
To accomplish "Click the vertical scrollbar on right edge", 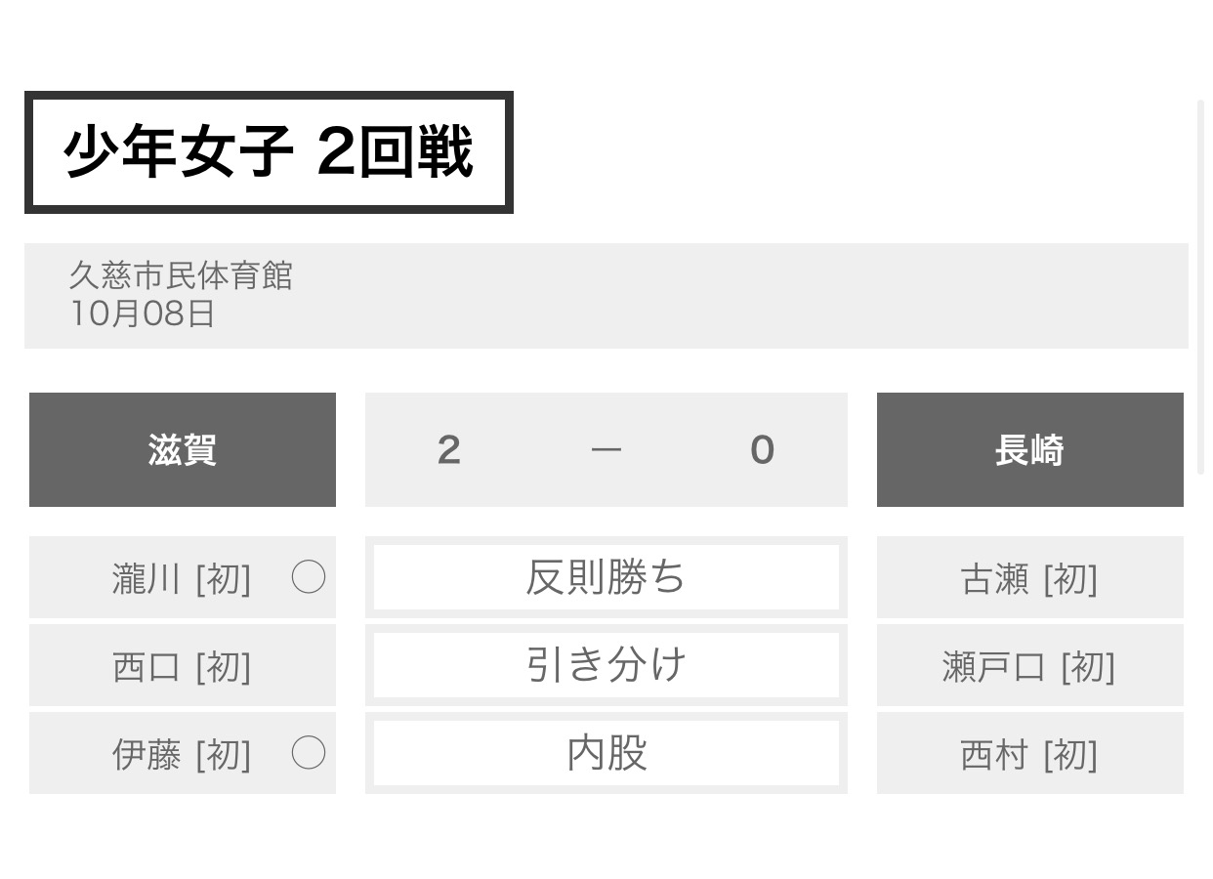I will click(1201, 286).
